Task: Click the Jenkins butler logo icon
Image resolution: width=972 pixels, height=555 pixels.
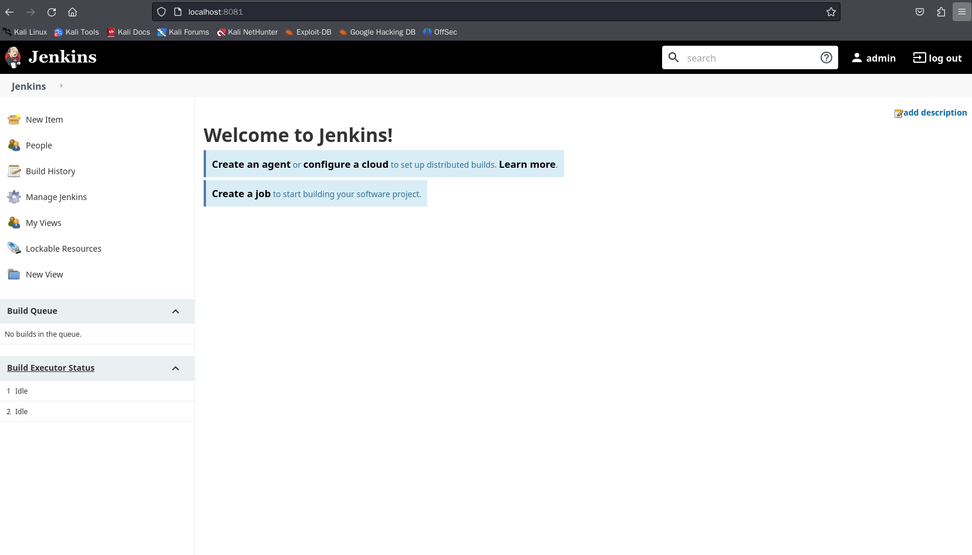Action: coord(13,57)
